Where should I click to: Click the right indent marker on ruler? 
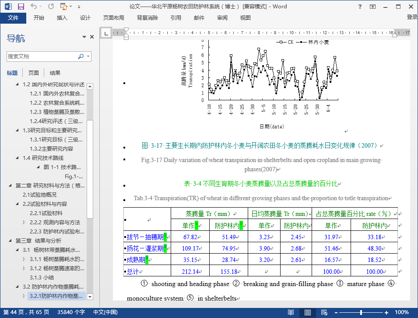pos(394,35)
